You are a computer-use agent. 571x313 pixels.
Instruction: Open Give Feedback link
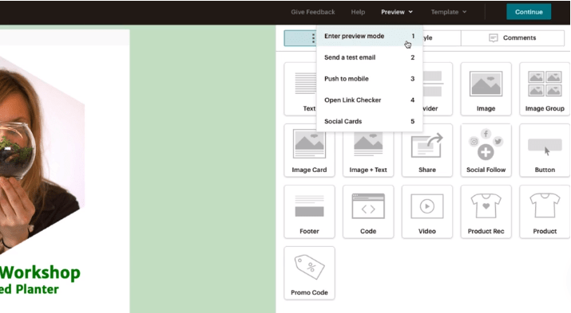313,12
